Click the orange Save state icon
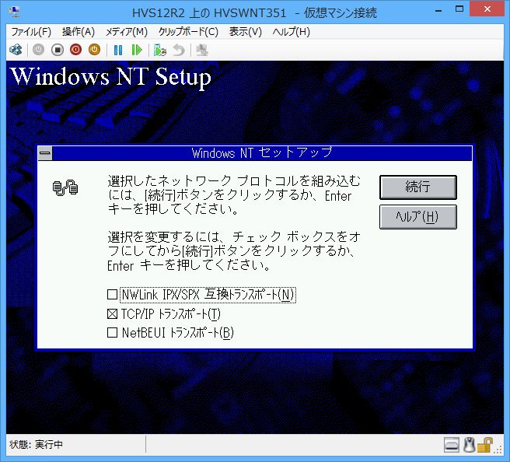The image size is (510, 462). pyautogui.click(x=94, y=50)
